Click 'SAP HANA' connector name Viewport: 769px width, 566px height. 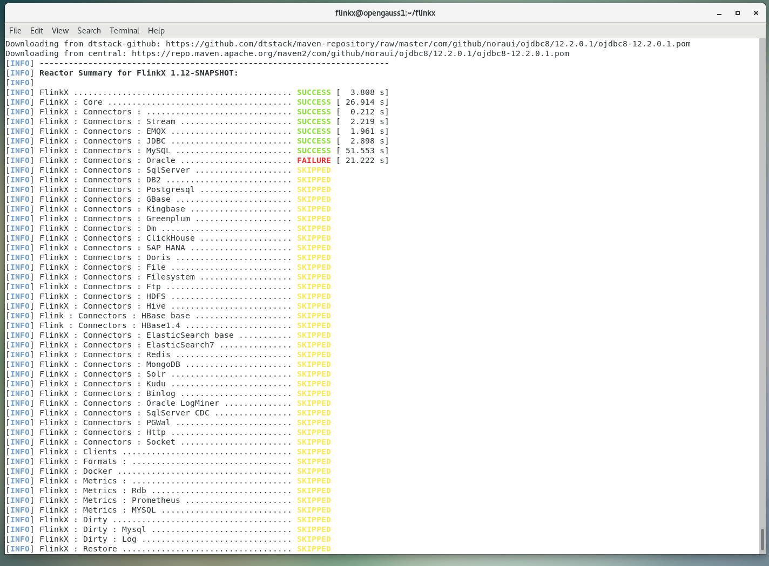point(166,248)
